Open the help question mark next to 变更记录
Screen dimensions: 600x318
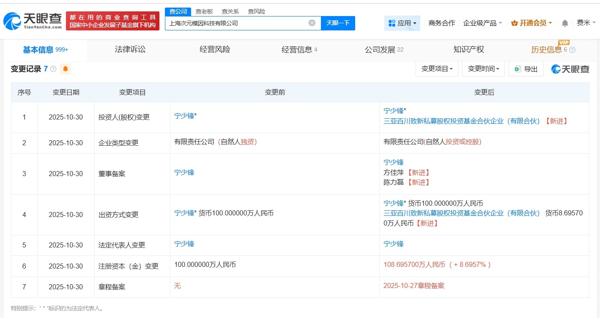[x=52, y=69]
